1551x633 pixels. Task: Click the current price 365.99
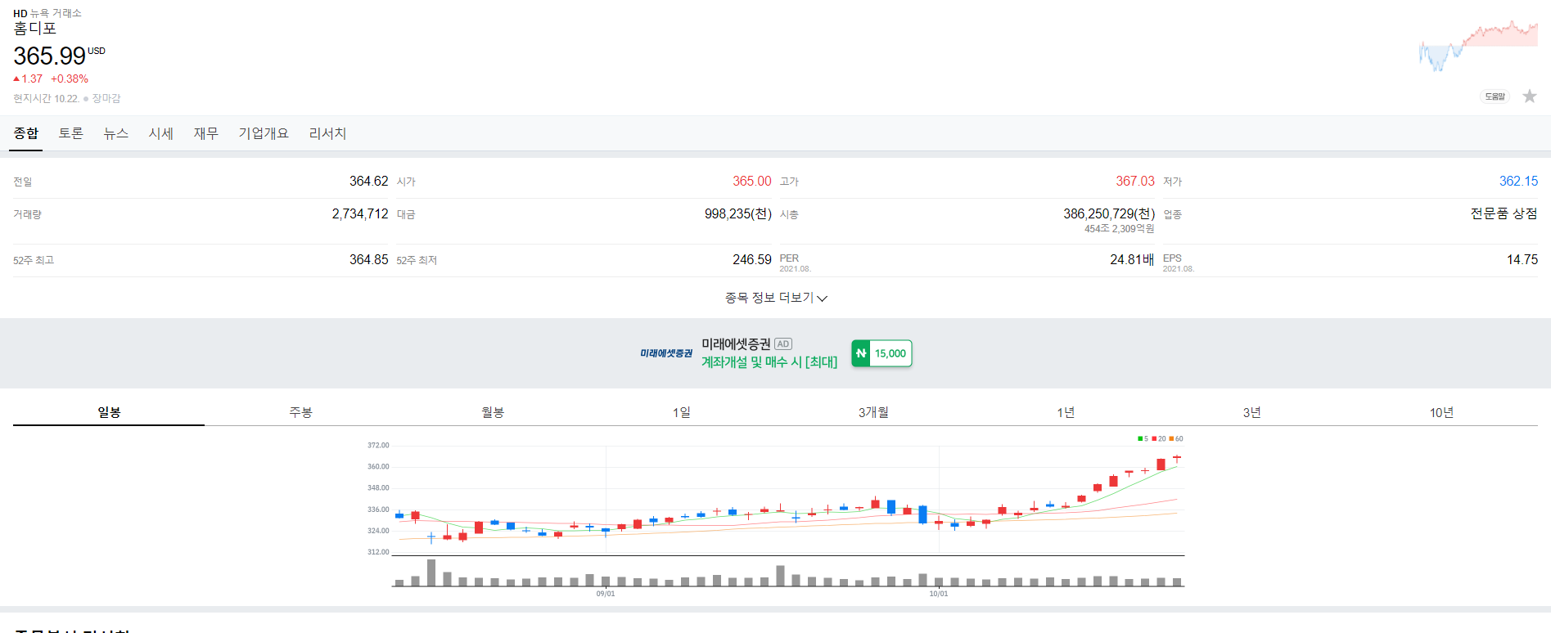[x=49, y=56]
